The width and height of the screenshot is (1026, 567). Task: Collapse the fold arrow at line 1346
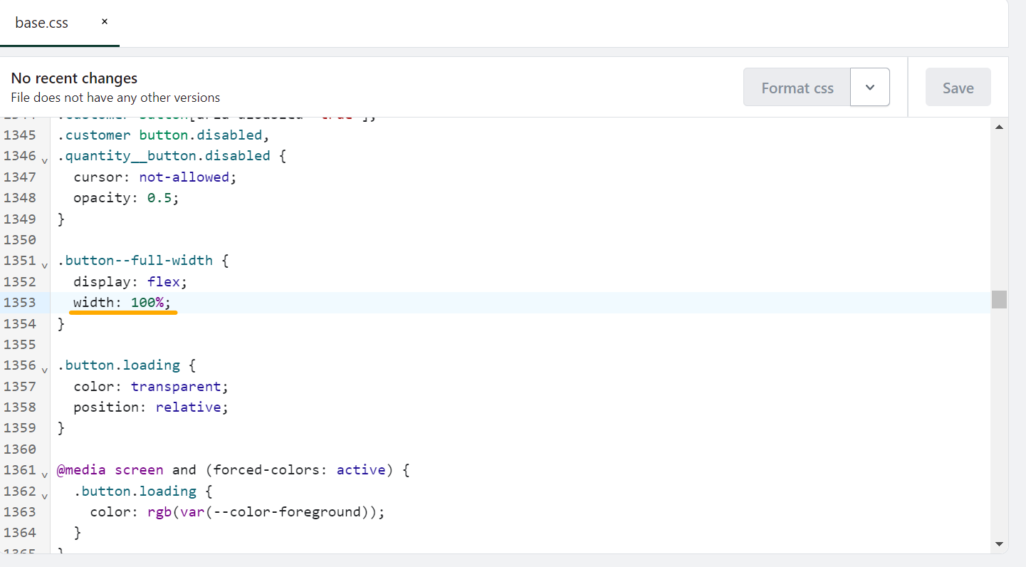[44, 160]
